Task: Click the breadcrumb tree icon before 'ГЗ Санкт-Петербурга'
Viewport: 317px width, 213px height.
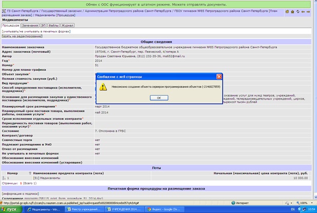Action: 4,11
